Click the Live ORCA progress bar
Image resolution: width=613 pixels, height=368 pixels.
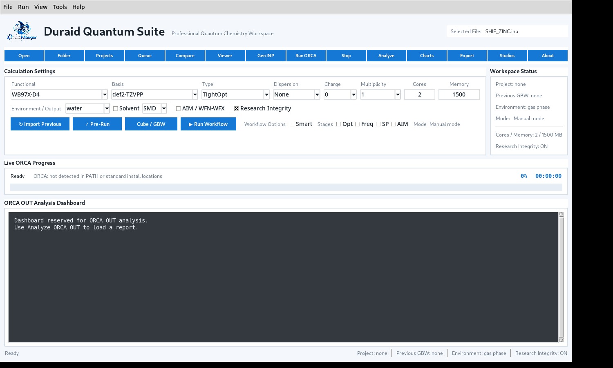click(286, 187)
